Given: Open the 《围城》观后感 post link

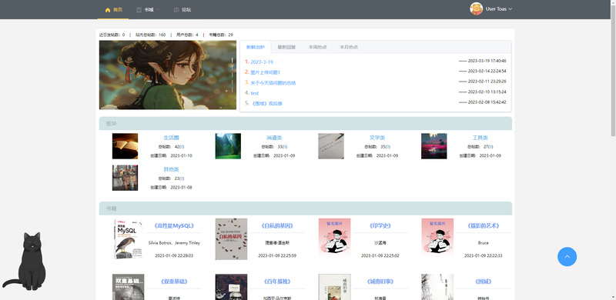Looking at the screenshot, I should [266, 104].
